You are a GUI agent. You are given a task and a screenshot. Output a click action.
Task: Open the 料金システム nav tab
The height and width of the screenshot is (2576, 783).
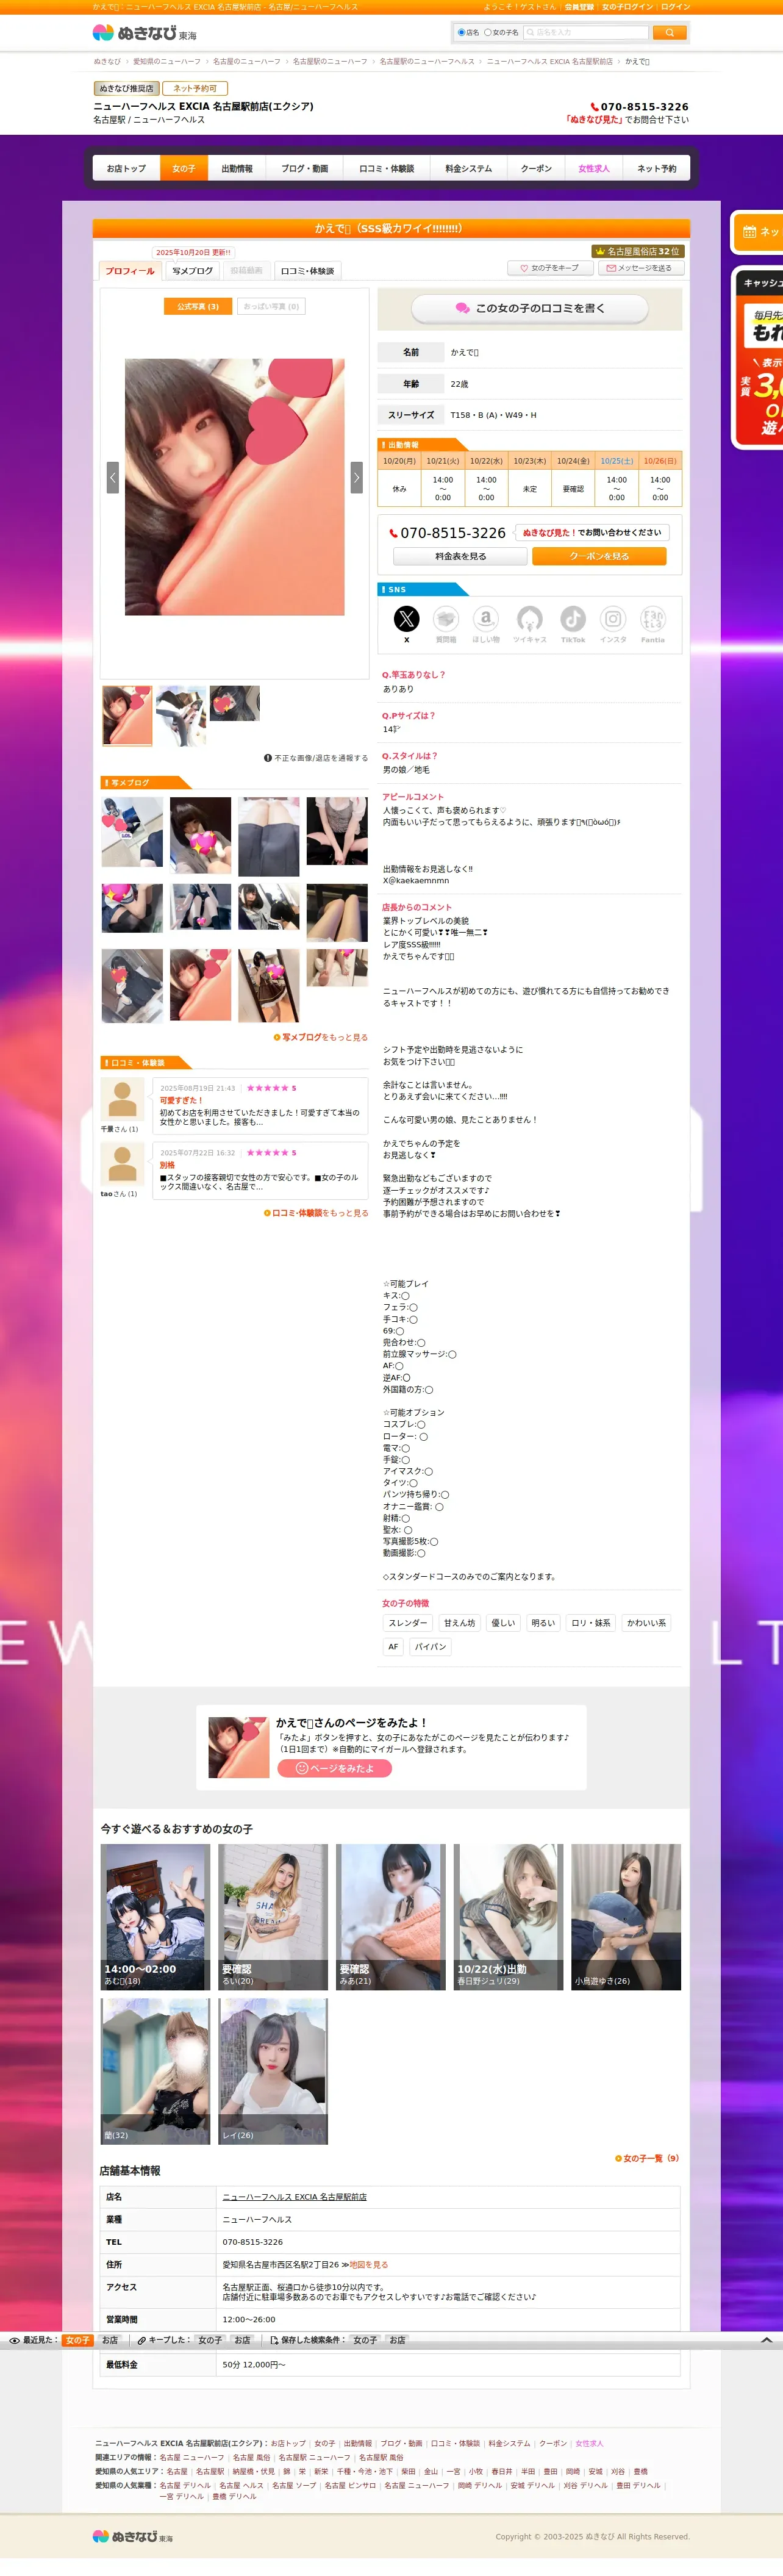(468, 169)
